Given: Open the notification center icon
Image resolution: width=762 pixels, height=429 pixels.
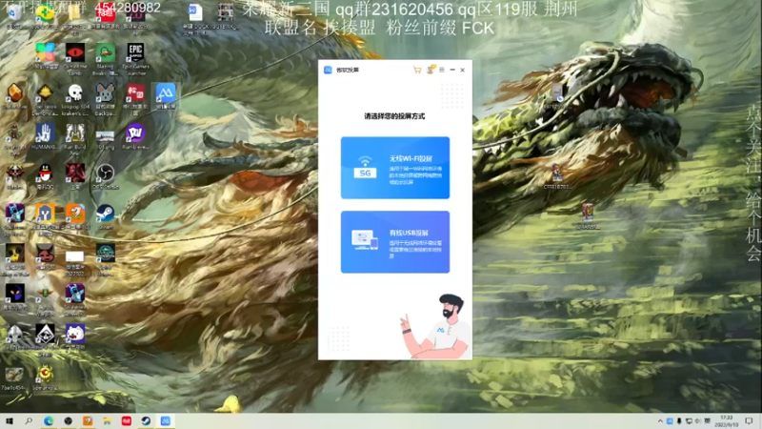Looking at the screenshot, I should (x=749, y=421).
